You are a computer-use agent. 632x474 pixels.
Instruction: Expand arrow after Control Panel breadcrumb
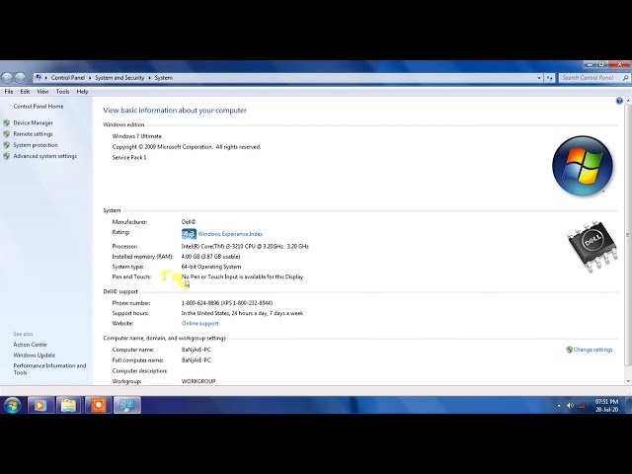tap(90, 78)
